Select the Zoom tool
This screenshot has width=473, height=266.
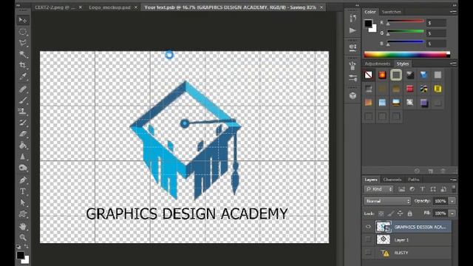pyautogui.click(x=23, y=237)
